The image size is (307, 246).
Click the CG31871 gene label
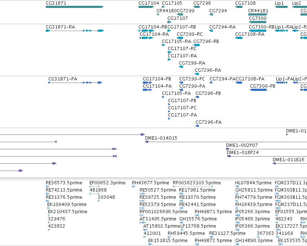[x=56, y=3]
